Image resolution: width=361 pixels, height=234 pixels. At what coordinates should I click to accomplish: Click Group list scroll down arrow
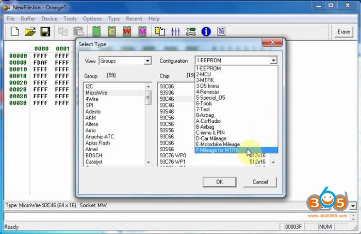point(149,162)
